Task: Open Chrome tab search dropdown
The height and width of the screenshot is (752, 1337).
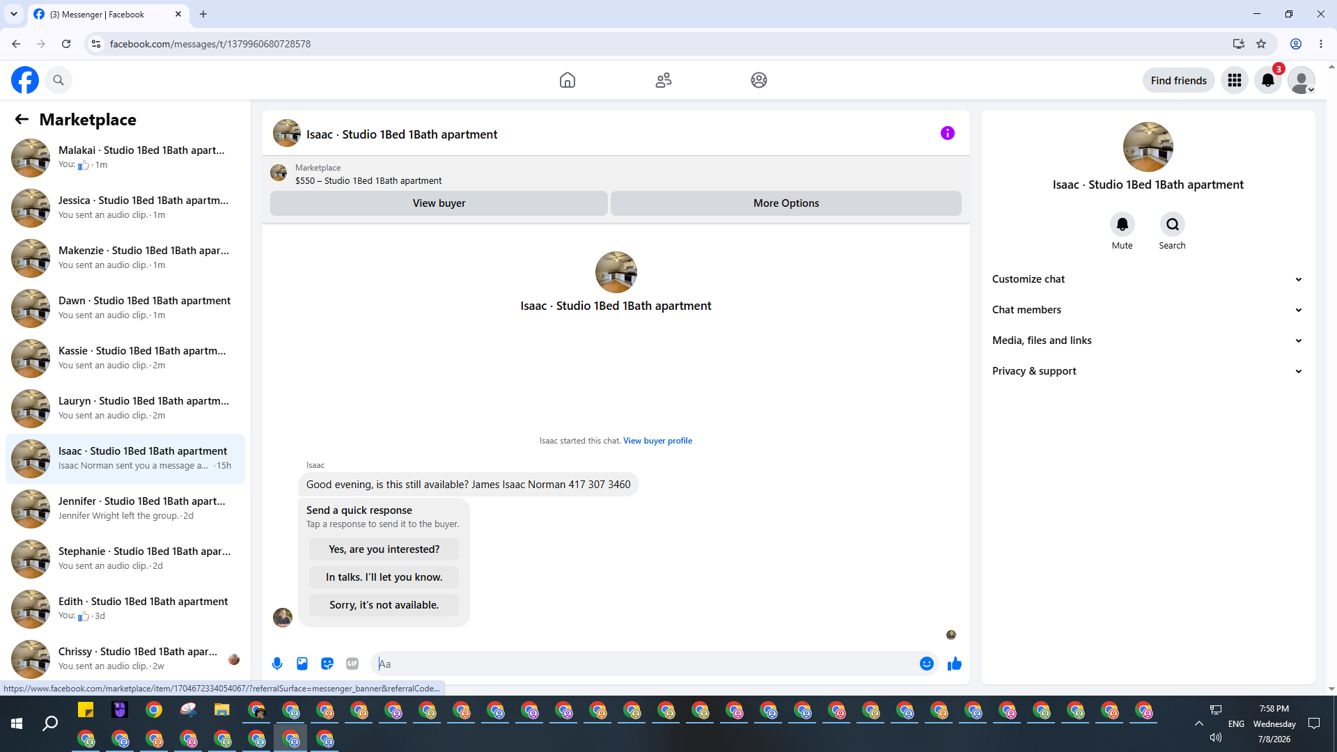Action: [x=14, y=14]
